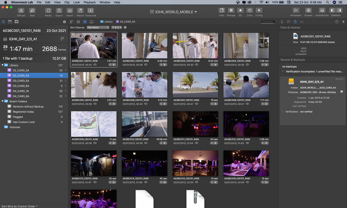Open the Scopes panel

coord(308,11)
